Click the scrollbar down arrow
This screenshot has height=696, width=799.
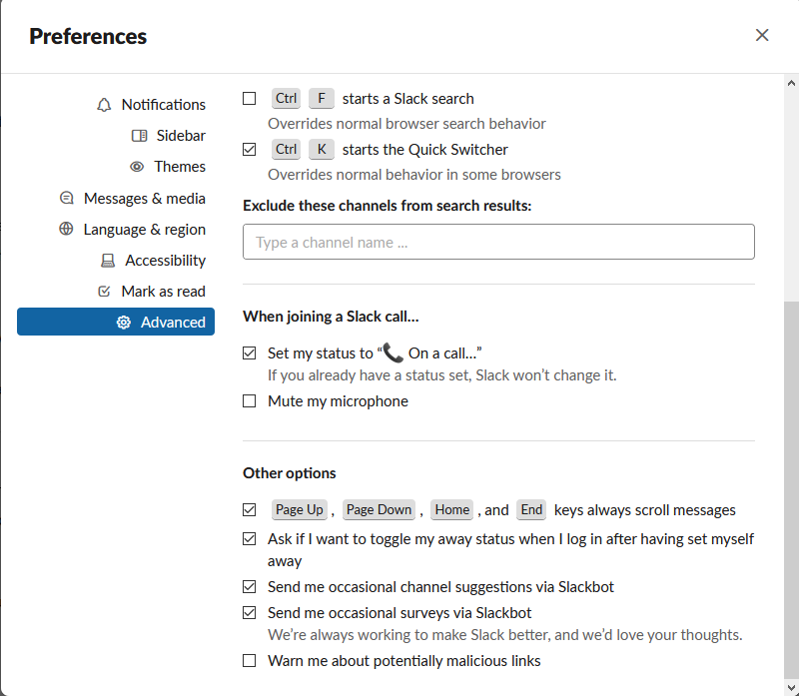791,688
